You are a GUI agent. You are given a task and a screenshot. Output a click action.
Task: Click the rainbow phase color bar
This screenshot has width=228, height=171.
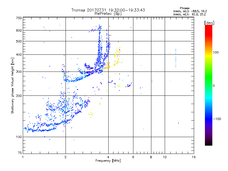pyautogui.click(x=209, y=85)
